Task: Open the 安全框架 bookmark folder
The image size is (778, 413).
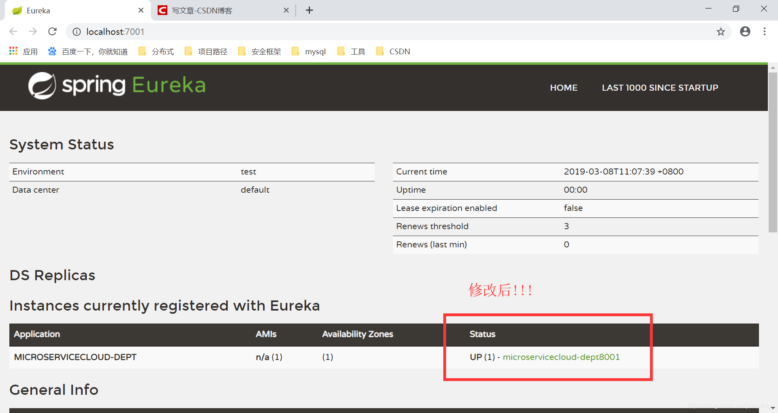Action: click(x=259, y=51)
